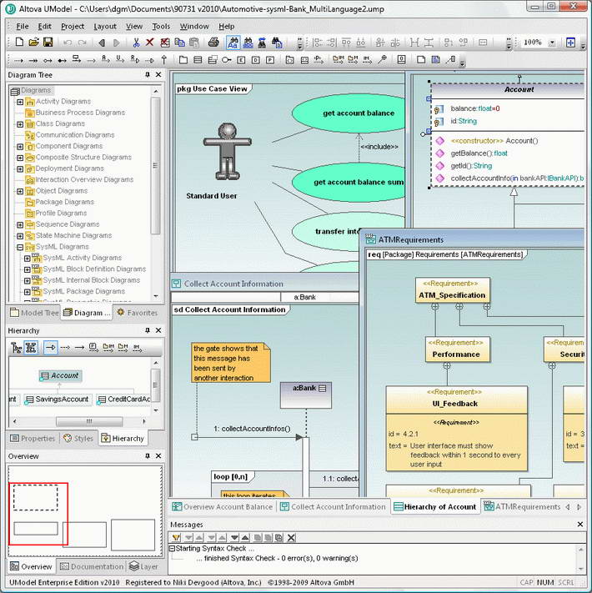592x593 pixels.
Task: Clear messages with the X icon in Messages toolbar
Action: click(291, 537)
